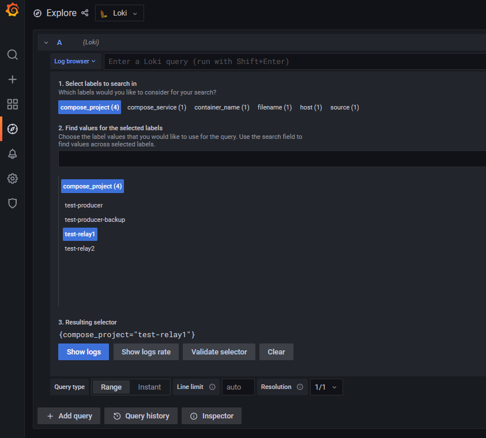Collapse query row A chevron
The width and height of the screenshot is (486, 438).
pos(46,42)
